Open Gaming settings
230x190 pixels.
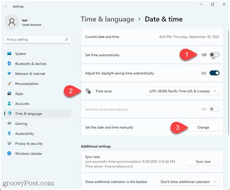click(38, 123)
